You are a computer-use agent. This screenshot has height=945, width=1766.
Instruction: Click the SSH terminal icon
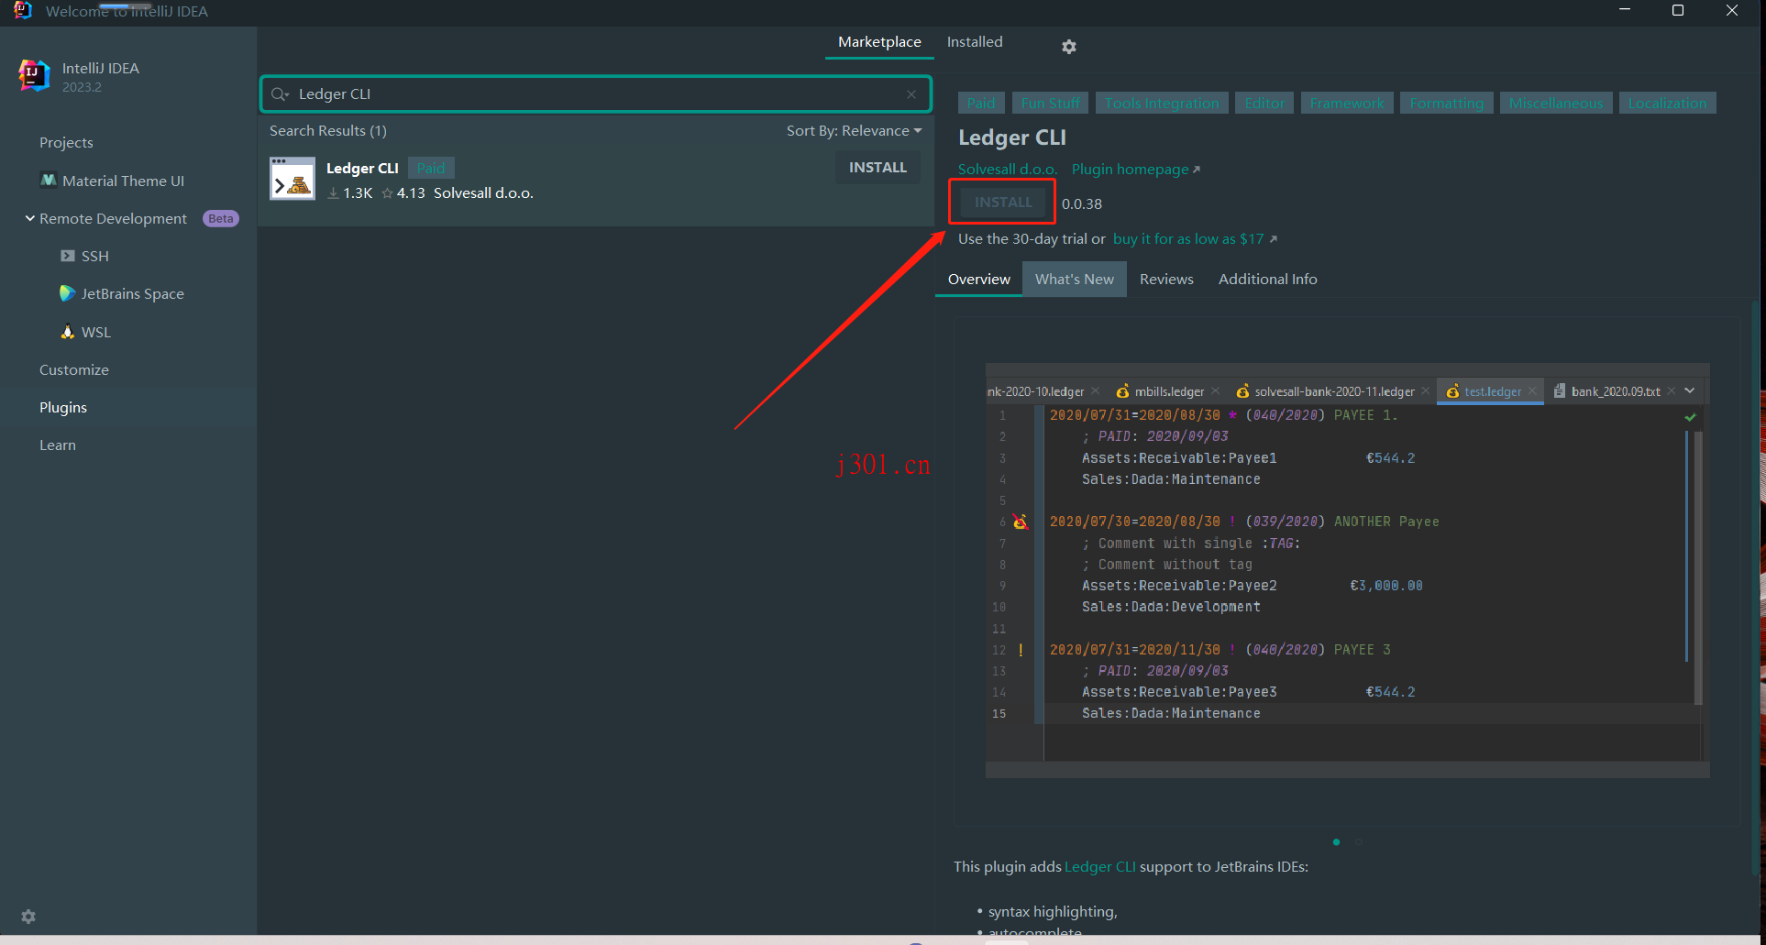(68, 256)
